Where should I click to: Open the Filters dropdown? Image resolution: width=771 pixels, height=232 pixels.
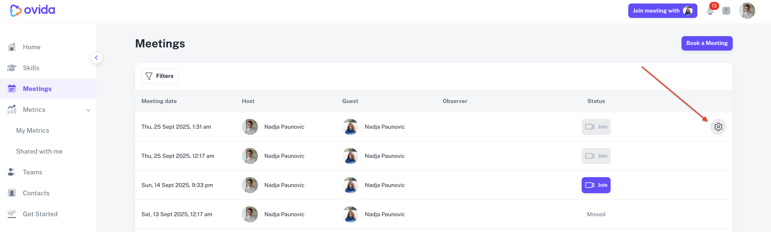tap(160, 76)
